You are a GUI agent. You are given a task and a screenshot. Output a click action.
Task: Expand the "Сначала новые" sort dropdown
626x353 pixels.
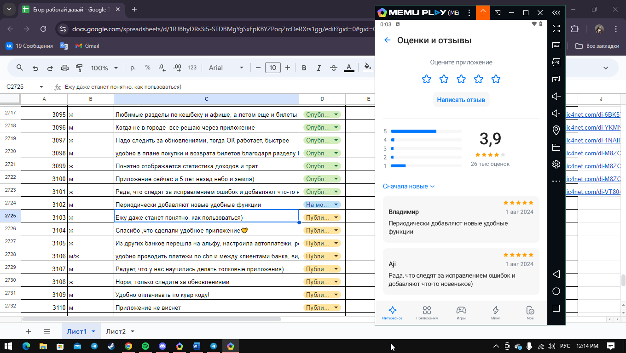pyautogui.click(x=409, y=186)
